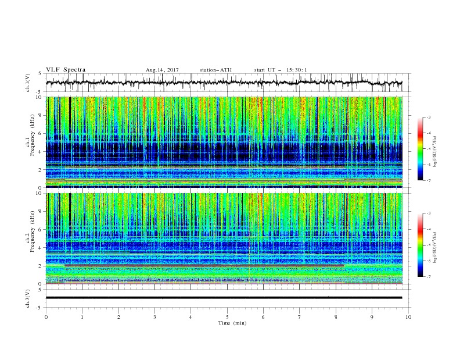Viewport: 460px width, 356px height.
Task: Click time axis tick label '8'
Action: click(336, 317)
